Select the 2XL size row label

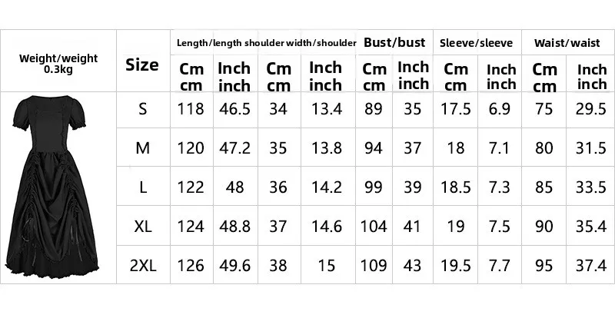142,266
